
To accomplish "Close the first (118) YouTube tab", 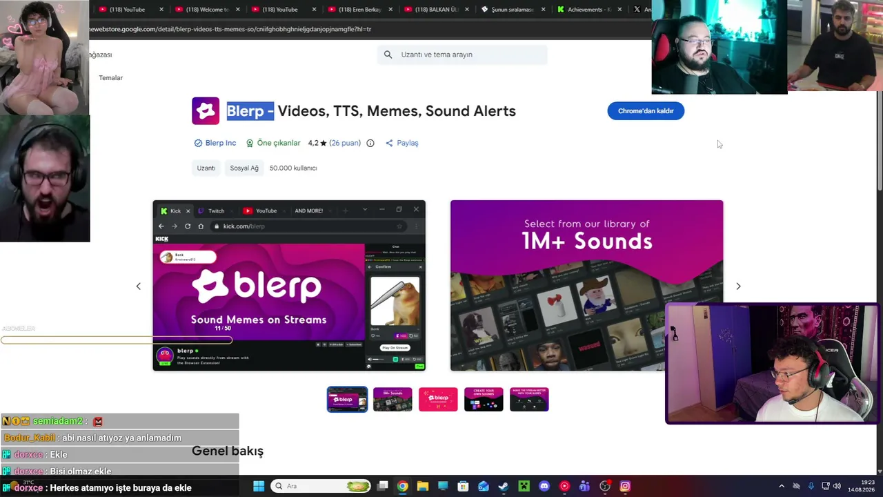I will click(161, 10).
